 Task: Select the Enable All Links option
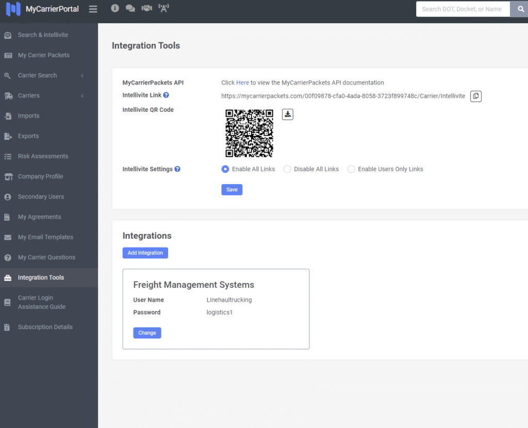click(x=225, y=169)
